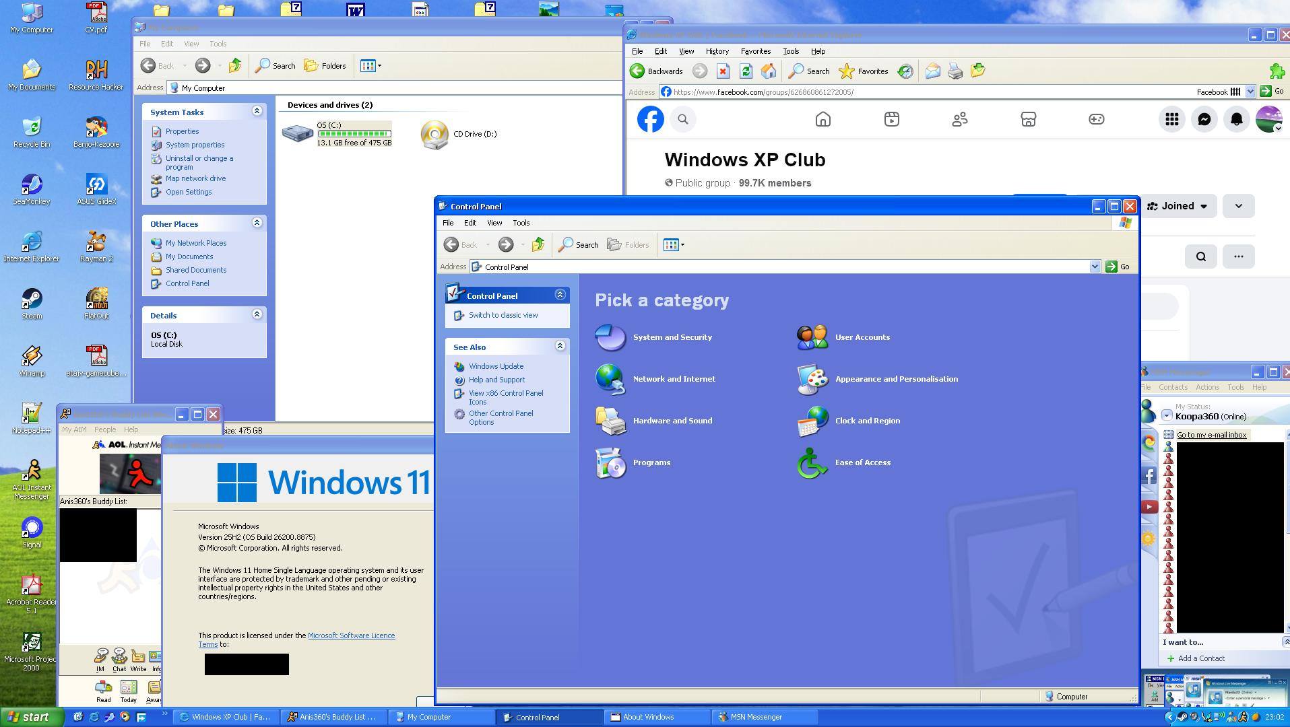1290x727 pixels.
Task: Open Tools menu in Control Panel
Action: pos(521,223)
